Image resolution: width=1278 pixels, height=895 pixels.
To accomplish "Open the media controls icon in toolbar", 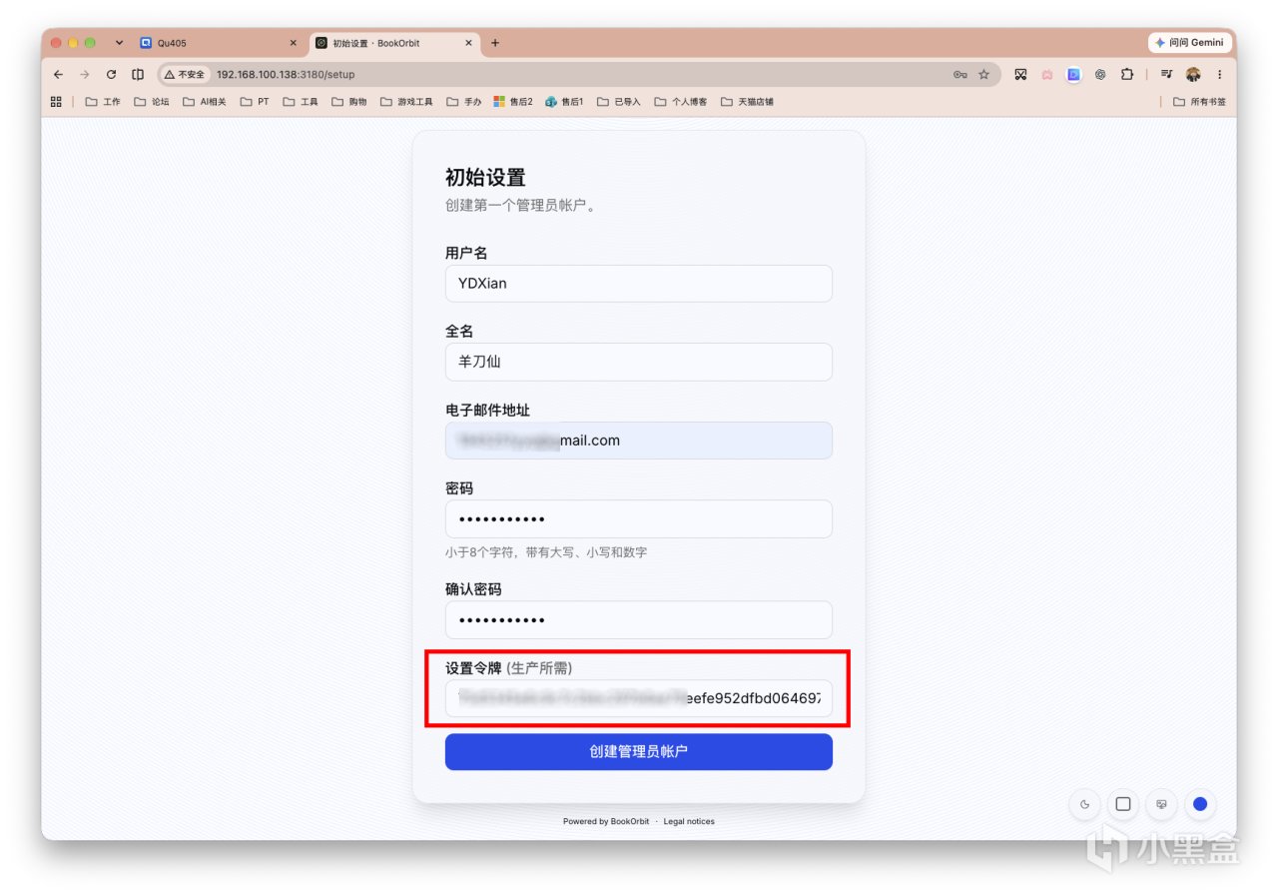I will [x=1166, y=74].
